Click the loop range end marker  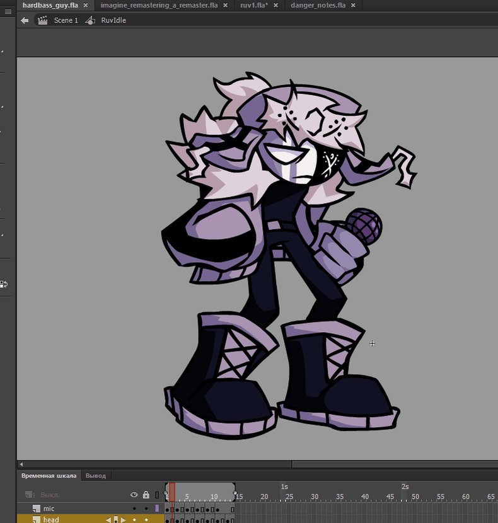point(235,493)
